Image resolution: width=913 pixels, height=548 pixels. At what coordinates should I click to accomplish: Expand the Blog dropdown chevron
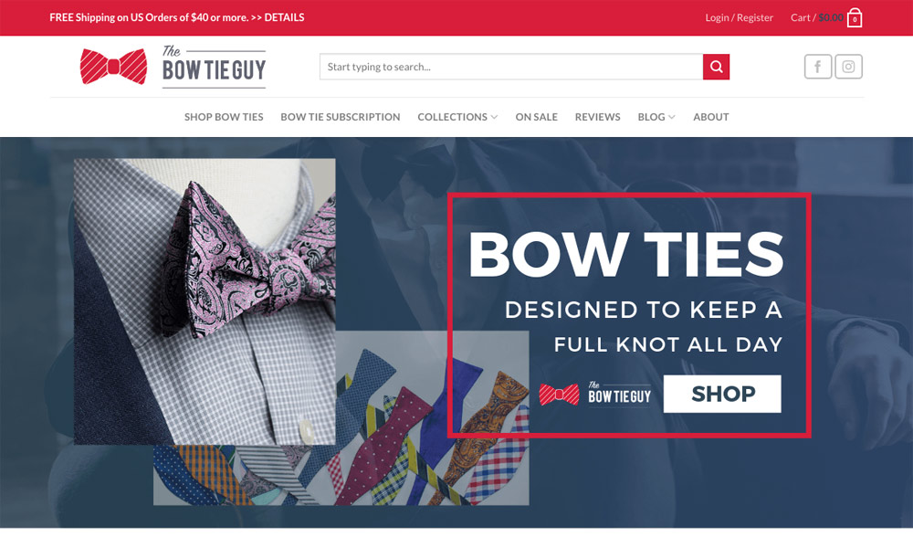pos(671,117)
